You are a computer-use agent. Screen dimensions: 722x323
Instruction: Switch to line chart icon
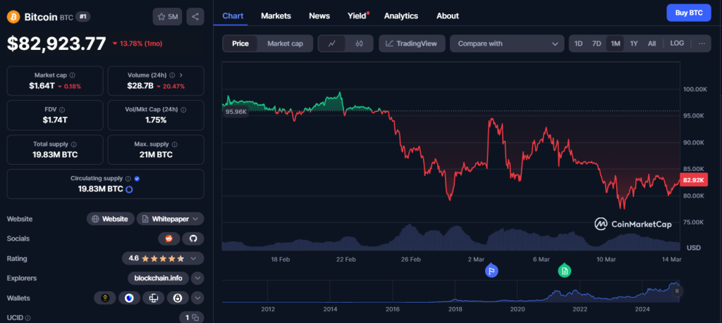[332, 44]
